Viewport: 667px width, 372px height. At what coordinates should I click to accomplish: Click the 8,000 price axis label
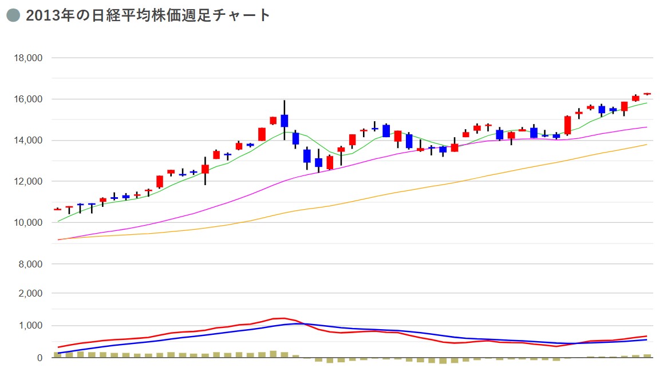coord(30,264)
